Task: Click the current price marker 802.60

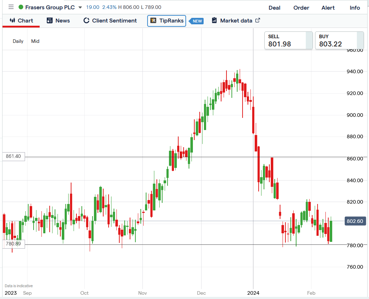Action: click(355, 221)
